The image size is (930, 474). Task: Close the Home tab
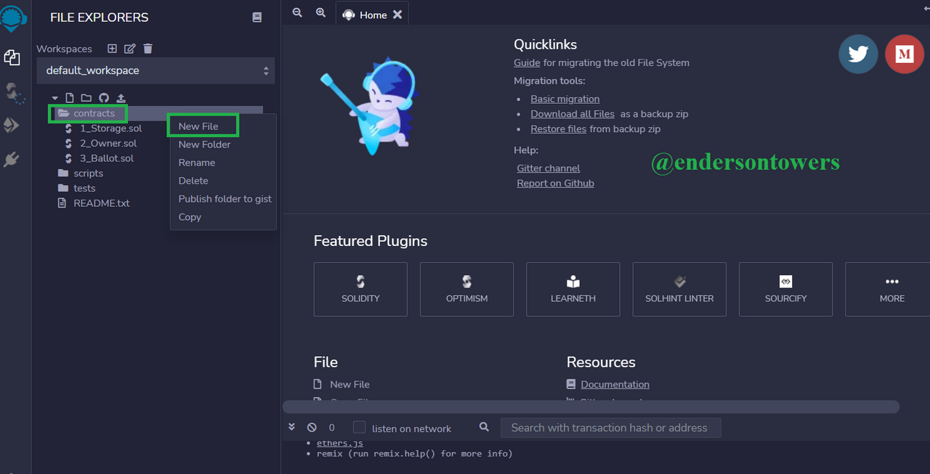[397, 15]
